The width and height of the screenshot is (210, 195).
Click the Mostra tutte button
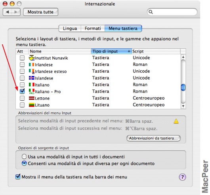click(x=40, y=12)
